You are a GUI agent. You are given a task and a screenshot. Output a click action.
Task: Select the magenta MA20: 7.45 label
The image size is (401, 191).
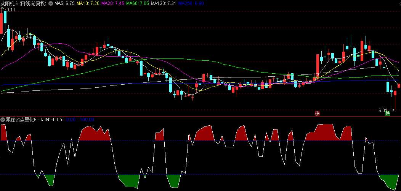113,3
